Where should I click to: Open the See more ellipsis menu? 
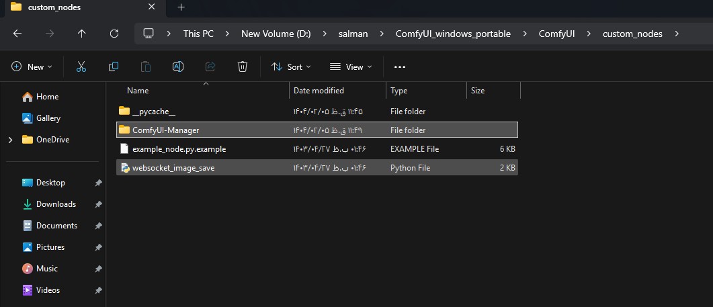pyautogui.click(x=400, y=67)
